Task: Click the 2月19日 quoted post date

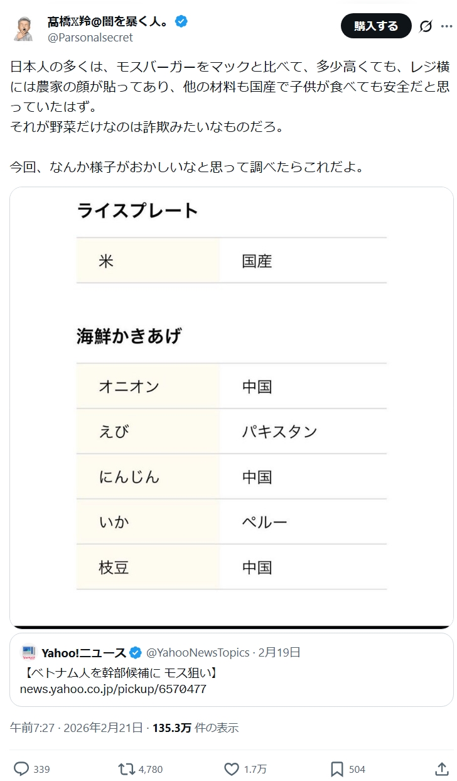Action: click(x=279, y=652)
